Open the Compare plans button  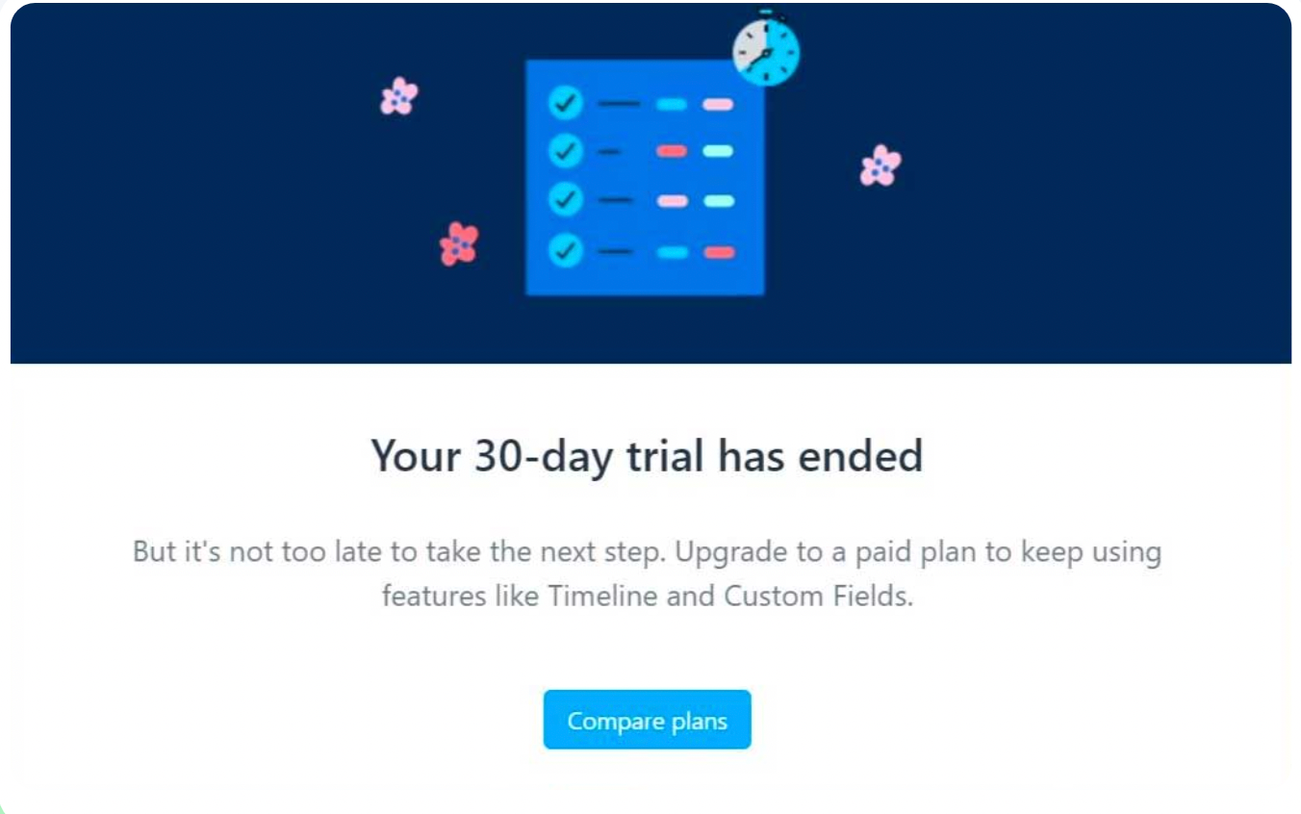[x=647, y=720]
